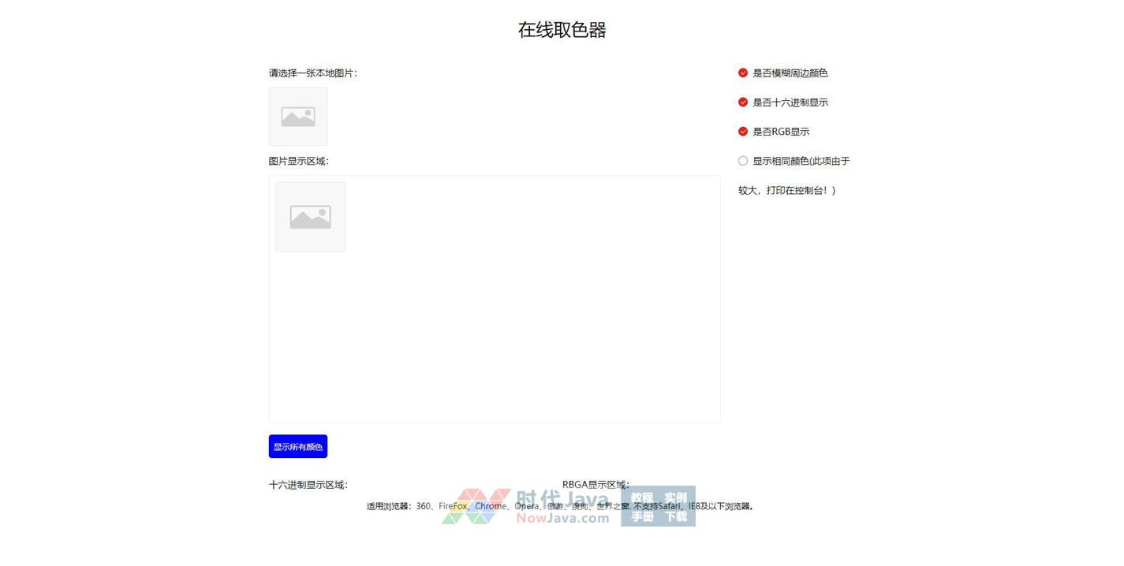Viewport: 1124px width, 566px height.
Task: Click 实例 in the watermark box
Action: [676, 497]
